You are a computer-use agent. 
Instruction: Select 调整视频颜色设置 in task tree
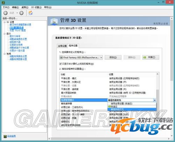click(18, 56)
